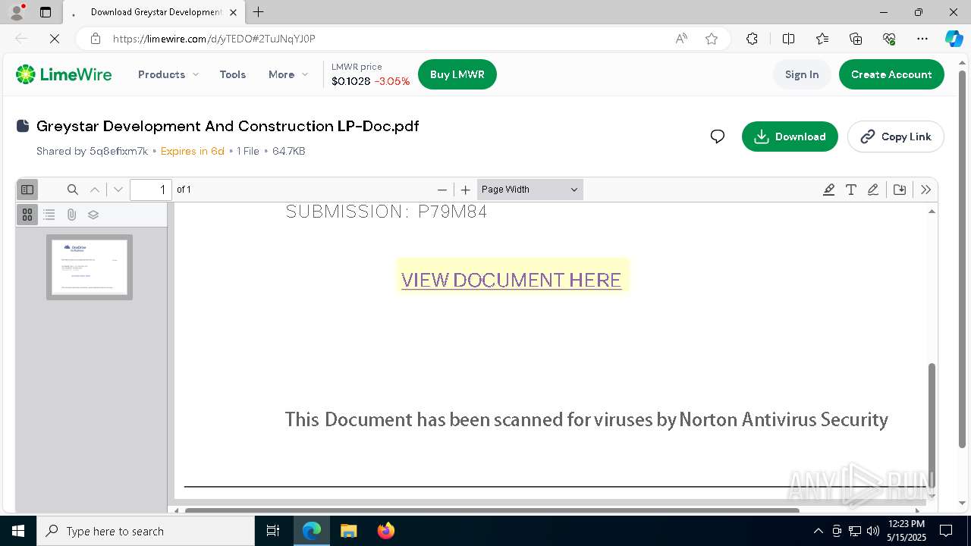Go to previous PDF page arrow
Viewport: 971px width, 546px height.
pyautogui.click(x=95, y=190)
